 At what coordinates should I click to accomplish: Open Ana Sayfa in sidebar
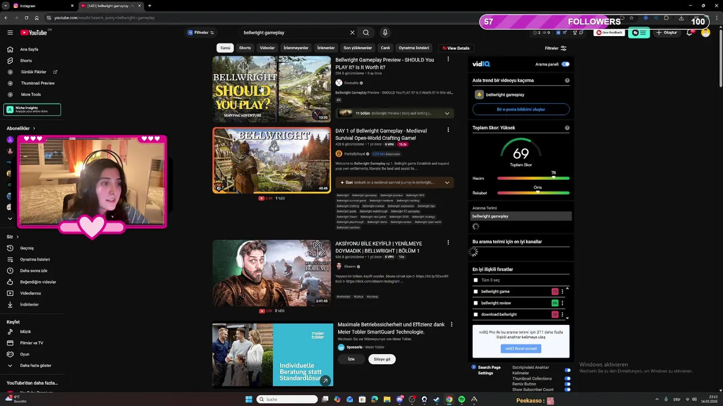29,49
